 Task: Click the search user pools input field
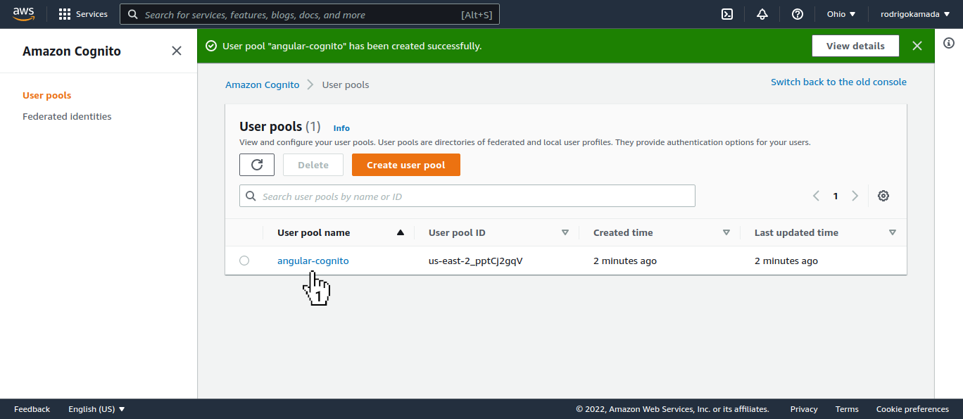[467, 195]
